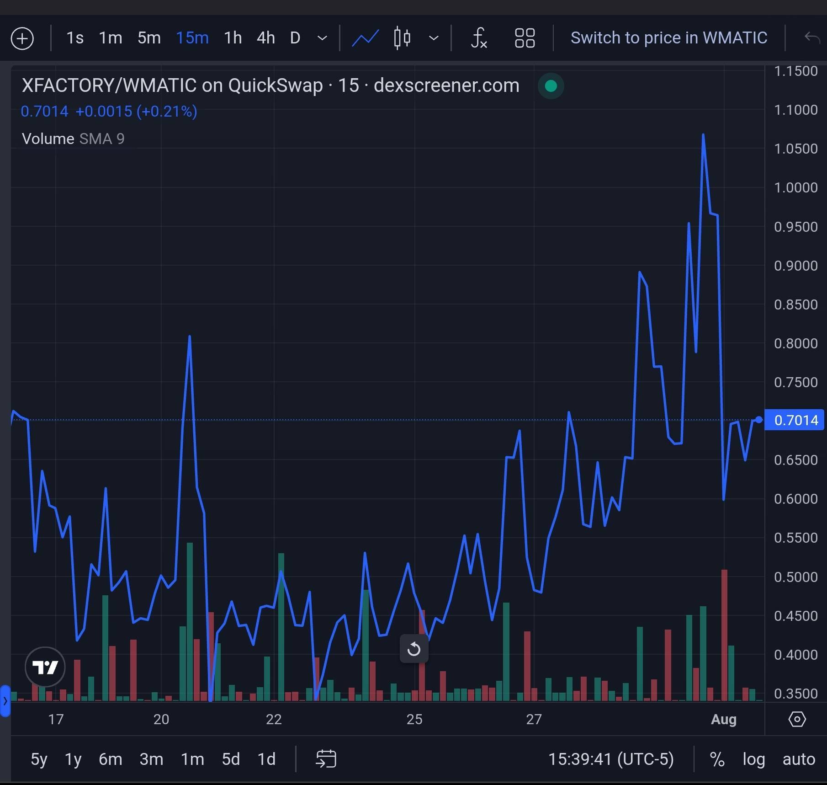Click the TradingView logo
This screenshot has height=785, width=827.
[45, 667]
